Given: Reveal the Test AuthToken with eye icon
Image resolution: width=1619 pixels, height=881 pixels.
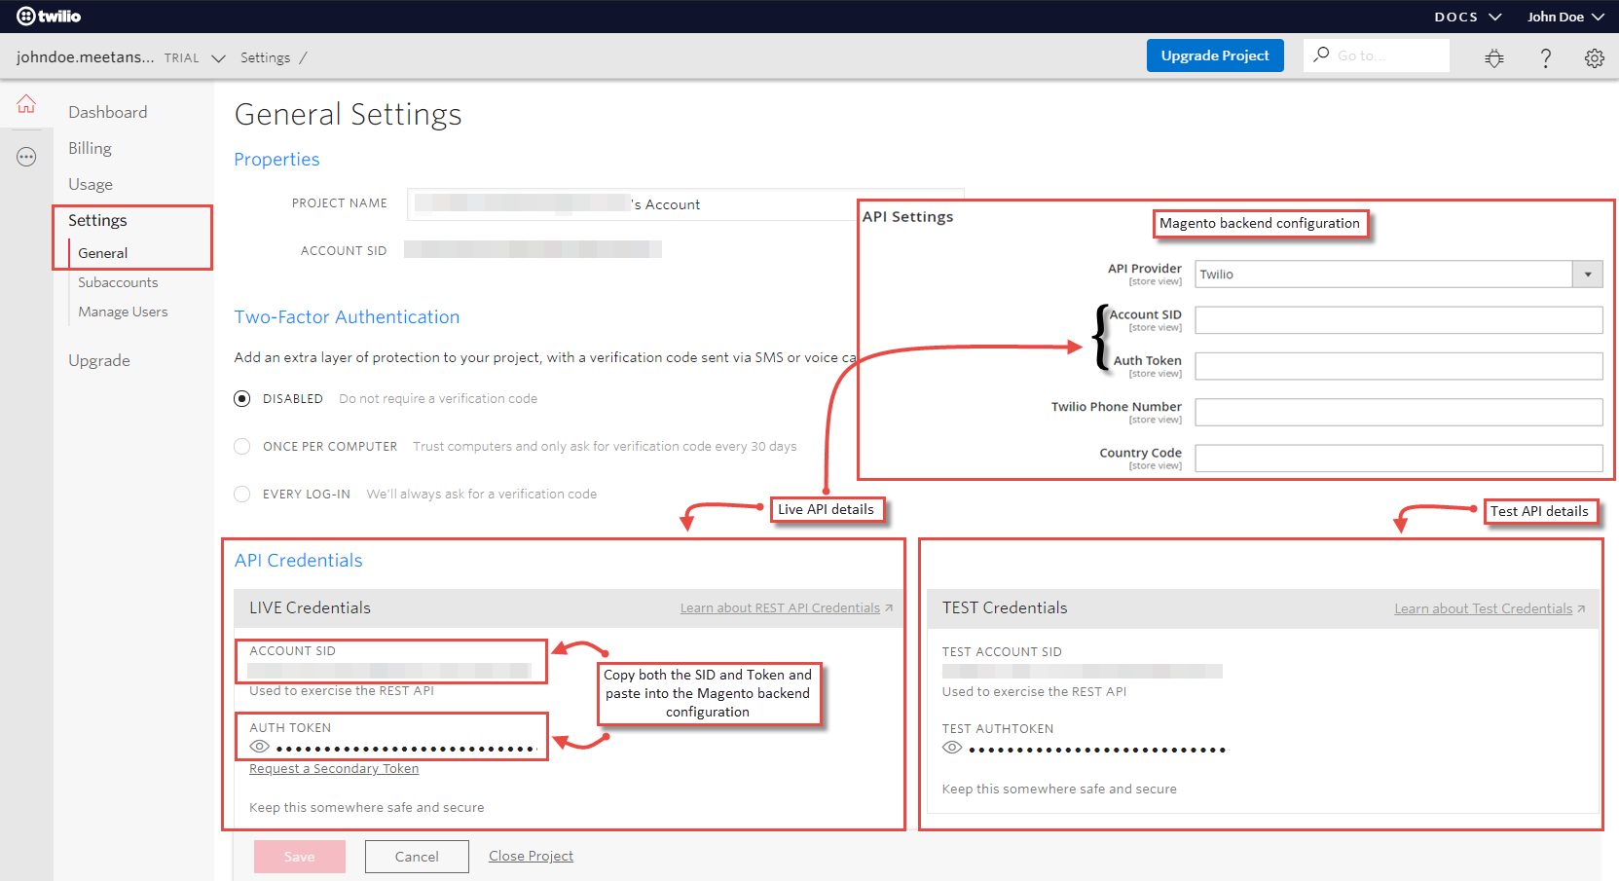Looking at the screenshot, I should pyautogui.click(x=952, y=748).
